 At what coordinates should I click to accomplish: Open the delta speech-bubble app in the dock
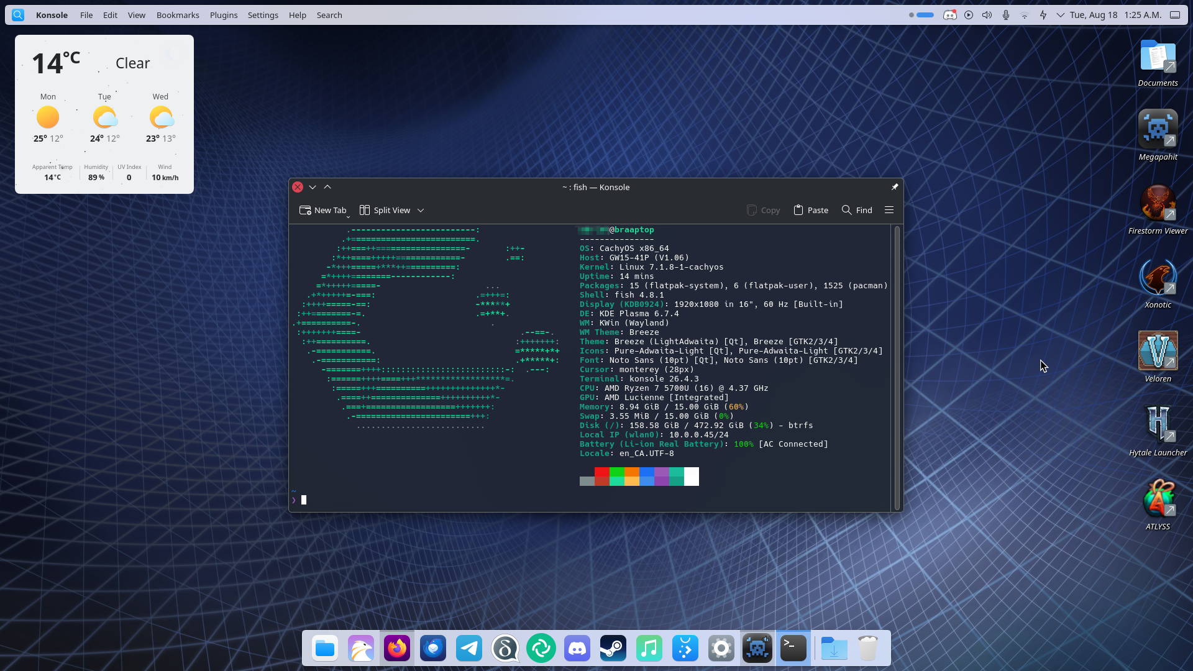click(x=505, y=649)
